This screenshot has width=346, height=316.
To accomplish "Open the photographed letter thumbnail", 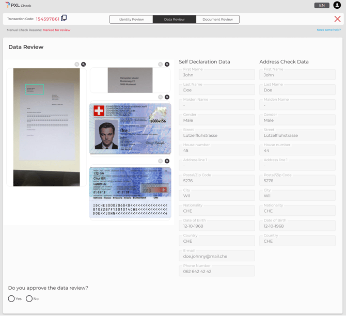I will 46,127.
